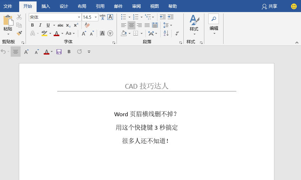Click the paragraph shading bucket icon
The image size is (301, 180).
(x=124, y=33)
